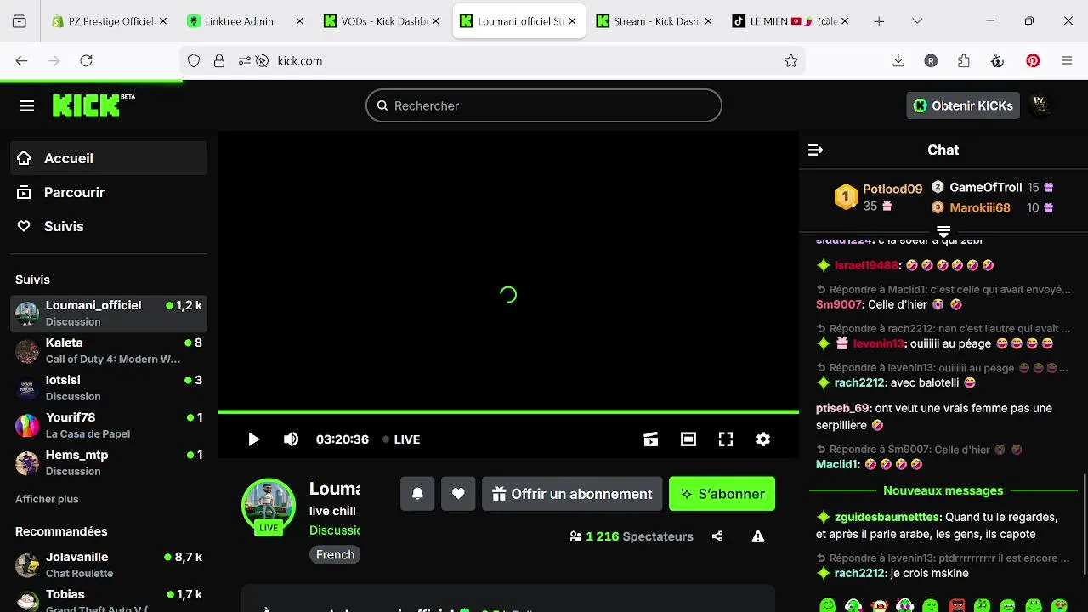Open browser extensions puzzle icon
This screenshot has height=612, width=1088.
[964, 60]
